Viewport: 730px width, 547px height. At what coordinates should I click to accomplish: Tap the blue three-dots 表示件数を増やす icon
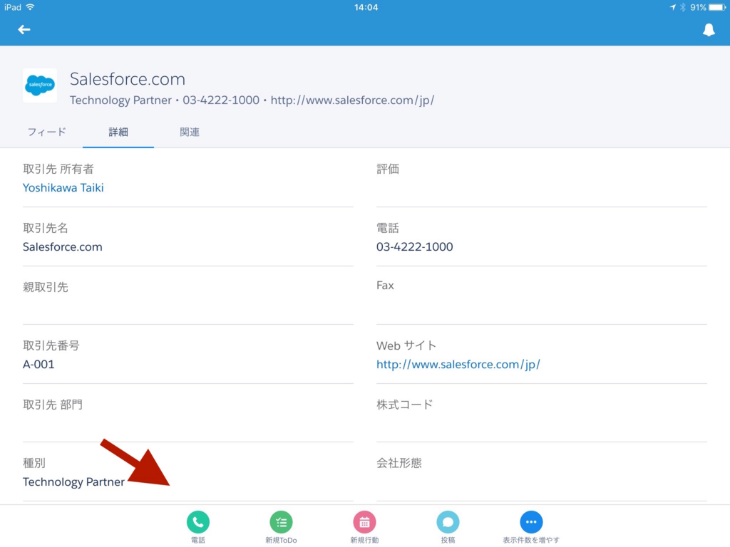(x=531, y=522)
